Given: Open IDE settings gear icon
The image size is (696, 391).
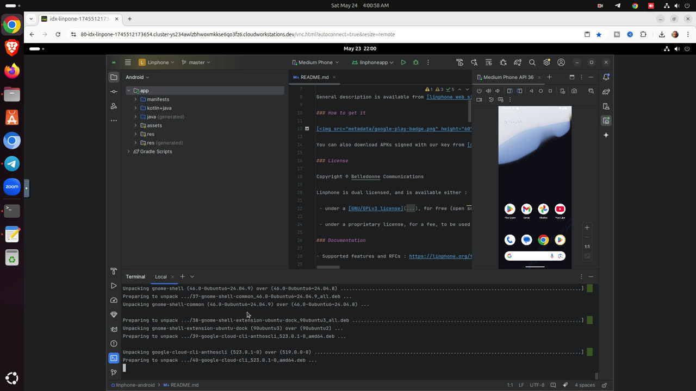Looking at the screenshot, I should (x=546, y=62).
